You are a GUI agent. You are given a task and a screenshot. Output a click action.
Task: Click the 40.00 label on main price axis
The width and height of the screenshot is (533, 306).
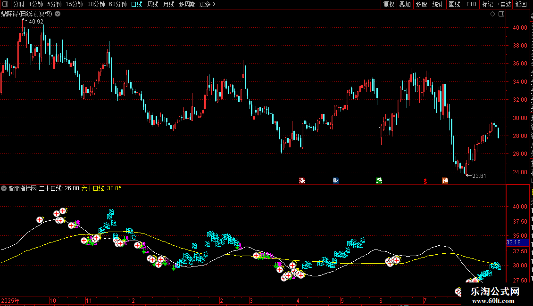click(x=520, y=27)
